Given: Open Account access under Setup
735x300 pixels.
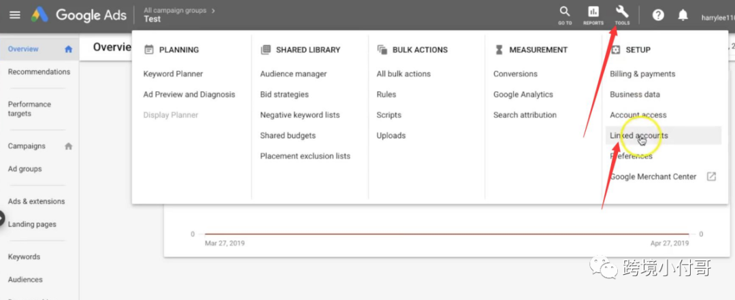Looking at the screenshot, I should coord(638,116).
